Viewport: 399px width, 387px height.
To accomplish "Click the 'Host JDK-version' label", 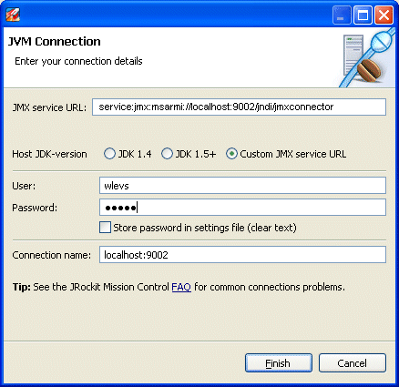I will (49, 154).
